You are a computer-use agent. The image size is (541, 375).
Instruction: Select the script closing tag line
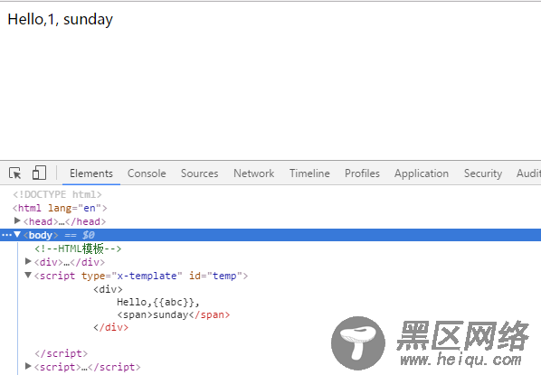pos(62,353)
